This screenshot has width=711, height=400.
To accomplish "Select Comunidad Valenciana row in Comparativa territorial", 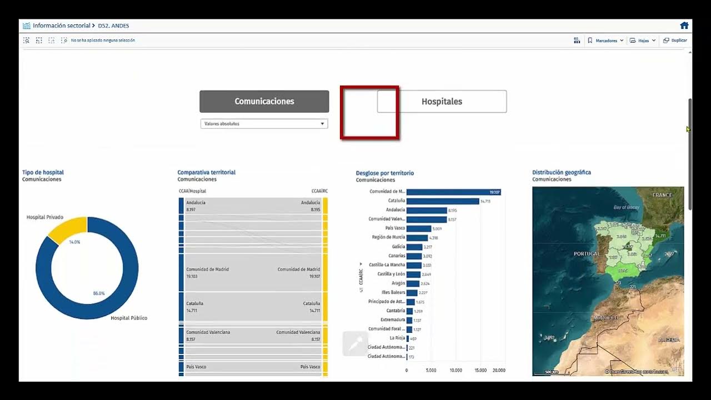I will pos(253,335).
